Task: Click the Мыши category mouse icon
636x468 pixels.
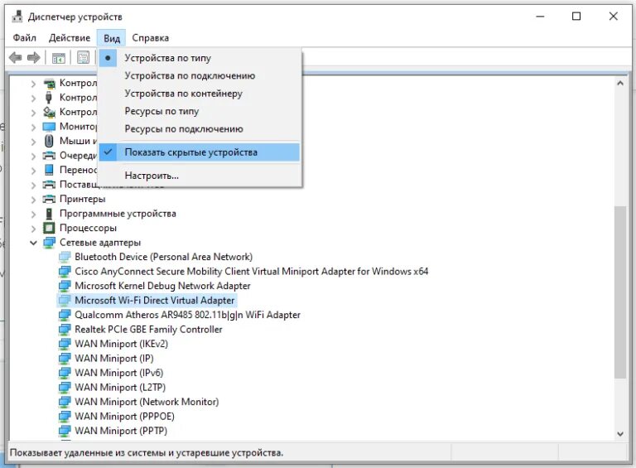Action: pyautogui.click(x=49, y=141)
